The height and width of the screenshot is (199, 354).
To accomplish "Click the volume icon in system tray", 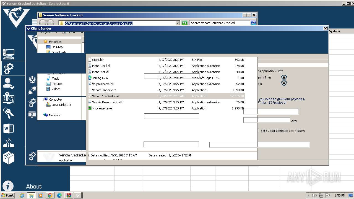I will click(x=315, y=195).
